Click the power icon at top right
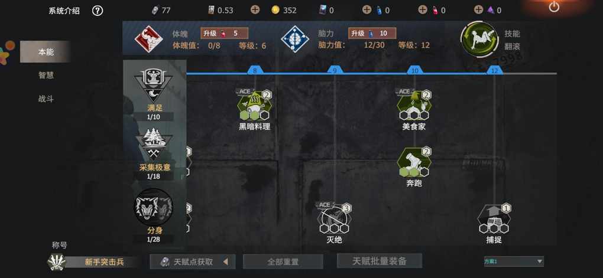The height and width of the screenshot is (278, 603). pos(554,6)
